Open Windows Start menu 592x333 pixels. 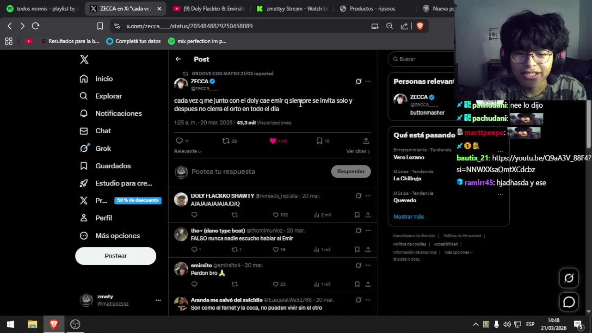(x=11, y=324)
